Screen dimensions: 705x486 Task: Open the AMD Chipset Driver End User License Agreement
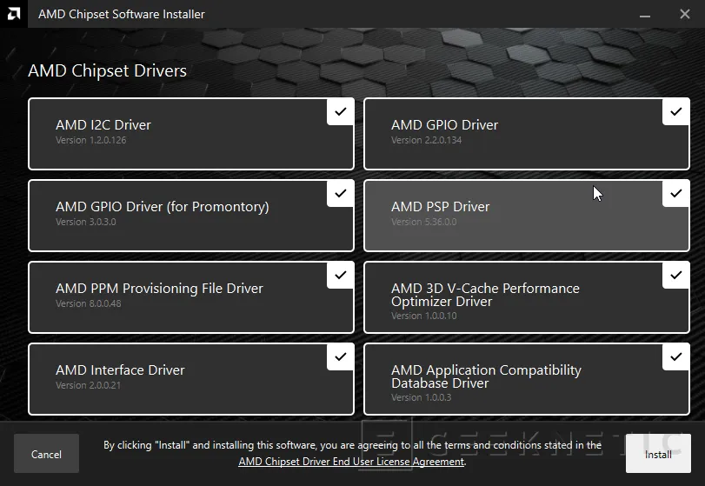coord(351,462)
